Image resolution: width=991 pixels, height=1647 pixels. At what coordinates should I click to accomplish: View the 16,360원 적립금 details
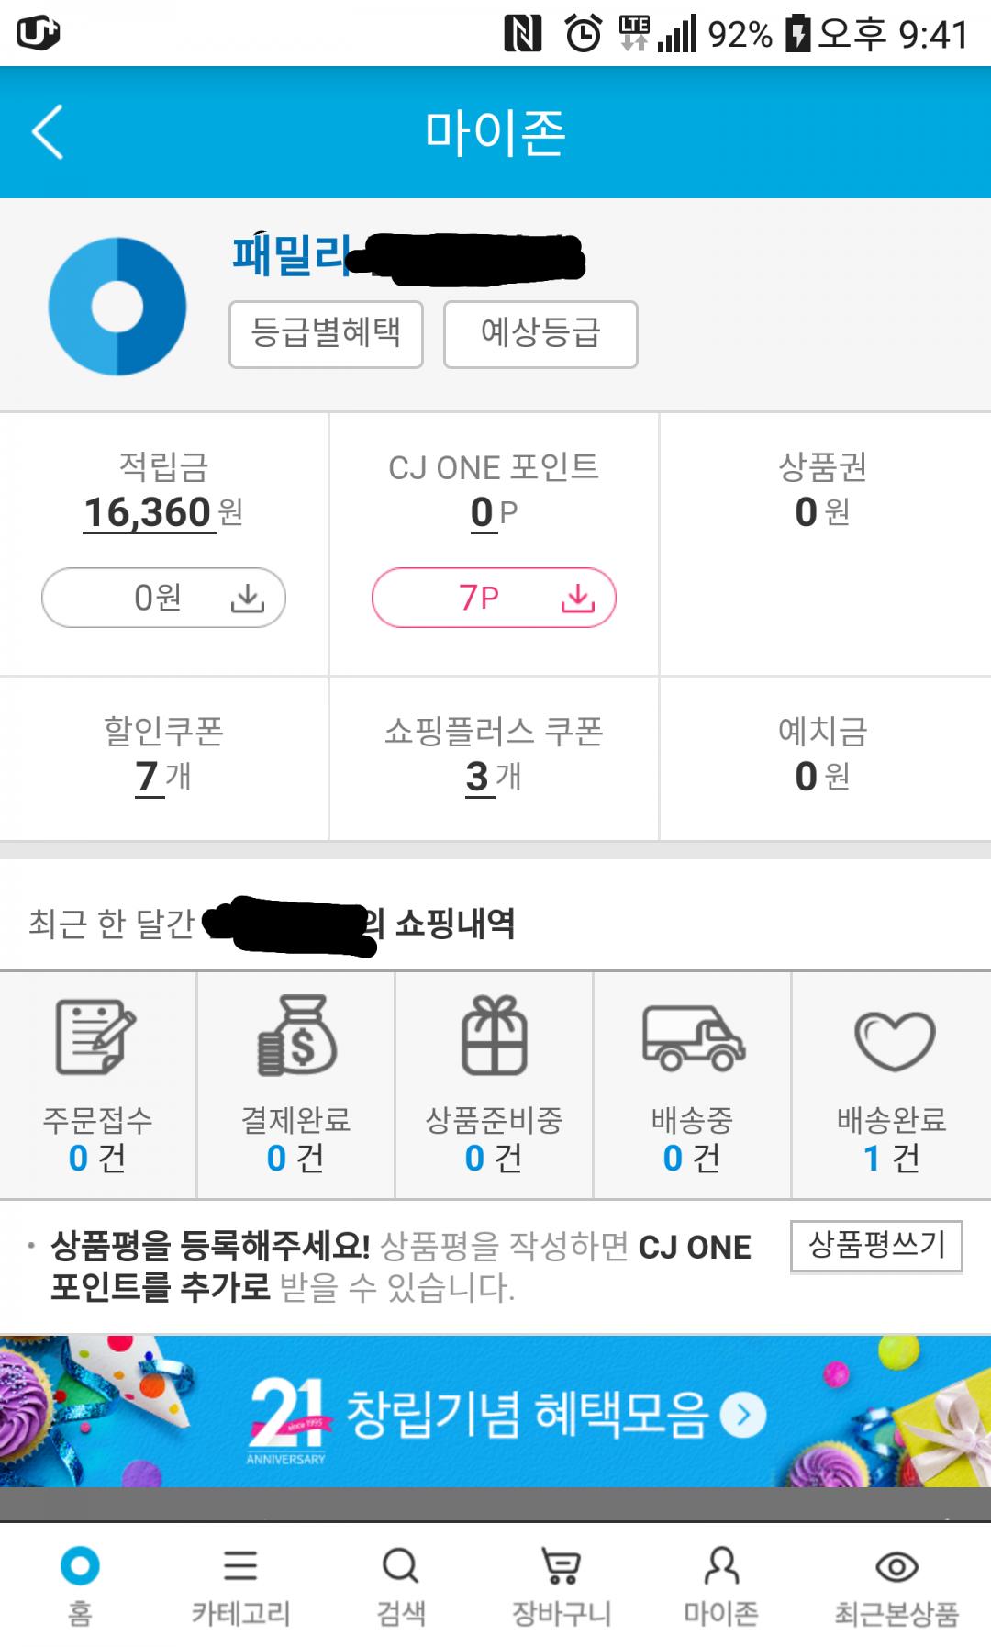pyautogui.click(x=149, y=513)
